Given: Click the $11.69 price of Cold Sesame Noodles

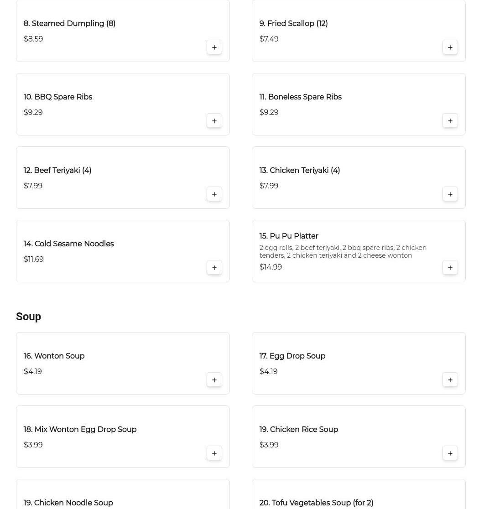Looking at the screenshot, I should coord(33,259).
